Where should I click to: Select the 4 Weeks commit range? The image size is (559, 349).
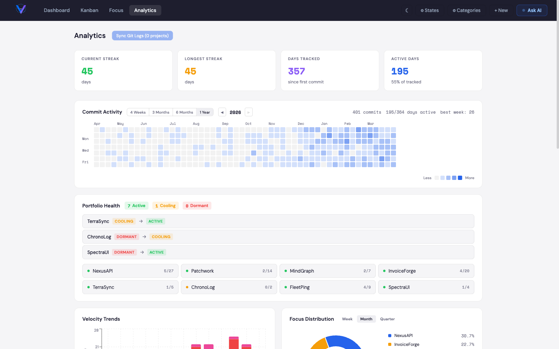[x=138, y=112]
